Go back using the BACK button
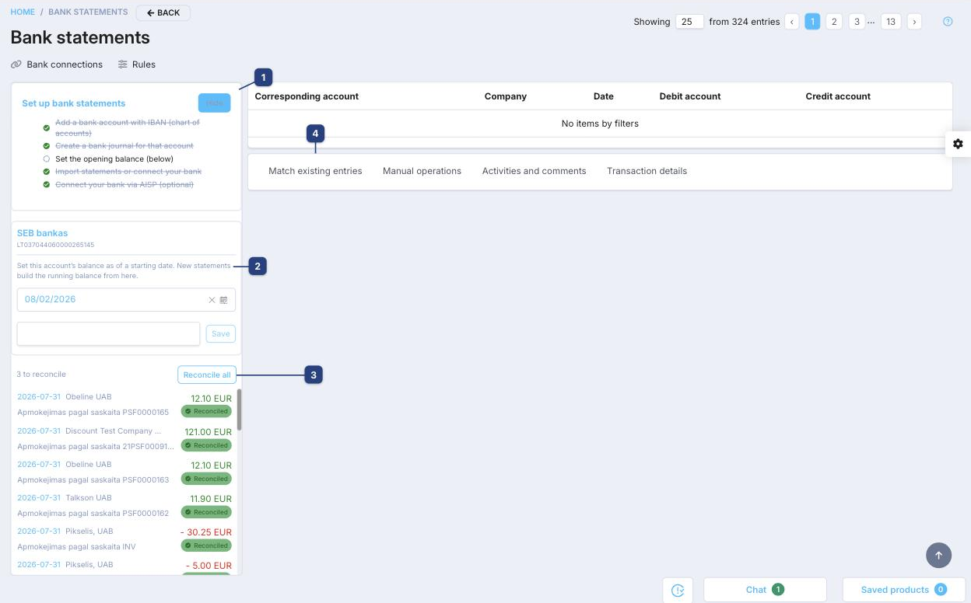The image size is (971, 603). click(x=163, y=12)
